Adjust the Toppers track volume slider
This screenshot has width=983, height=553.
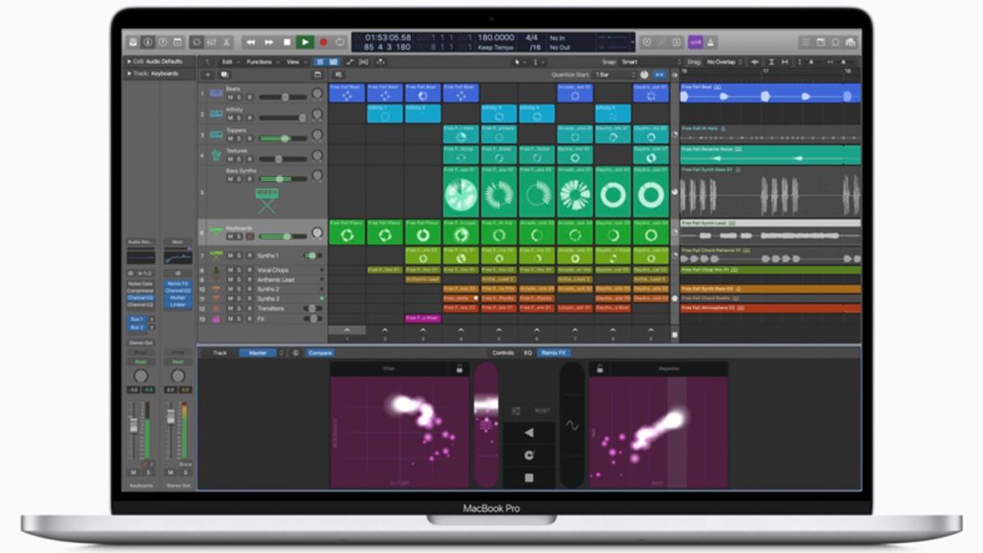point(284,138)
